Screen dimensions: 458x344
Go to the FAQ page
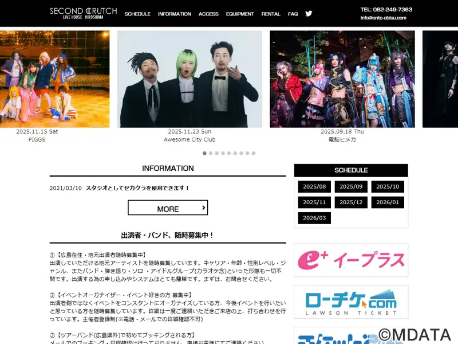293,14
